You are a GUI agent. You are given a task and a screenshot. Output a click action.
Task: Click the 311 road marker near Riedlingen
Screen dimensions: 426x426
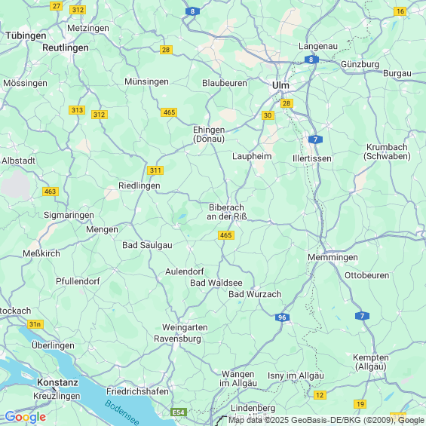pos(155,170)
